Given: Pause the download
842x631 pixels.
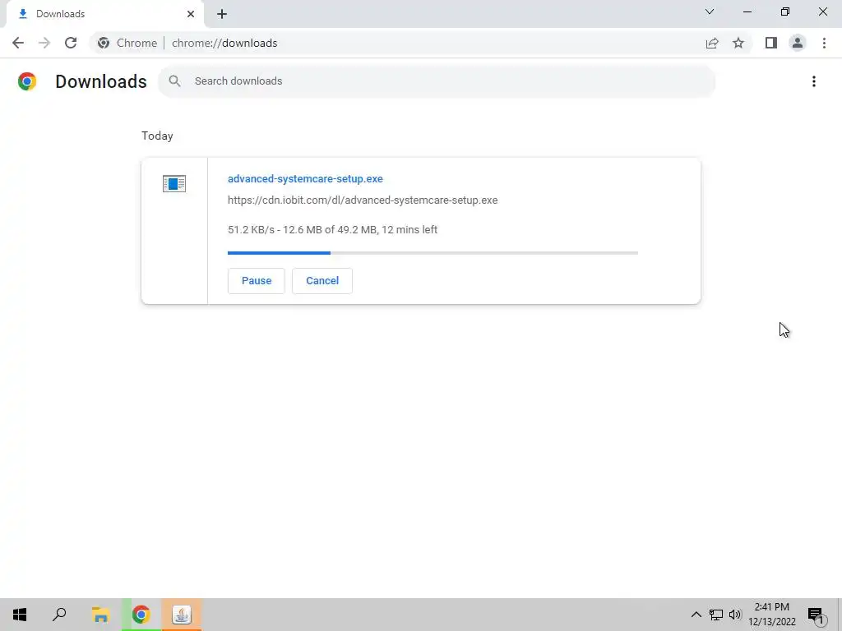Looking at the screenshot, I should 257,281.
